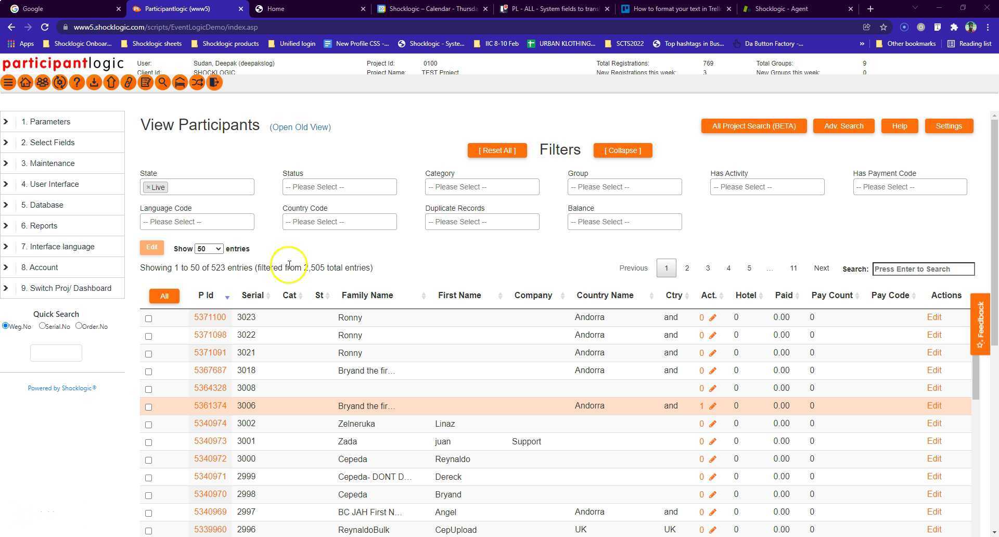This screenshot has width=999, height=537.
Task: Select the Serial.No radio button
Action: click(x=43, y=326)
